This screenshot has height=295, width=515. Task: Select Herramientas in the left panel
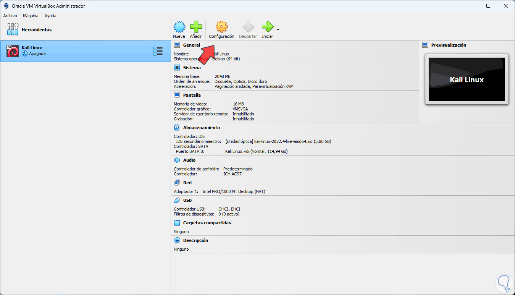click(x=85, y=30)
